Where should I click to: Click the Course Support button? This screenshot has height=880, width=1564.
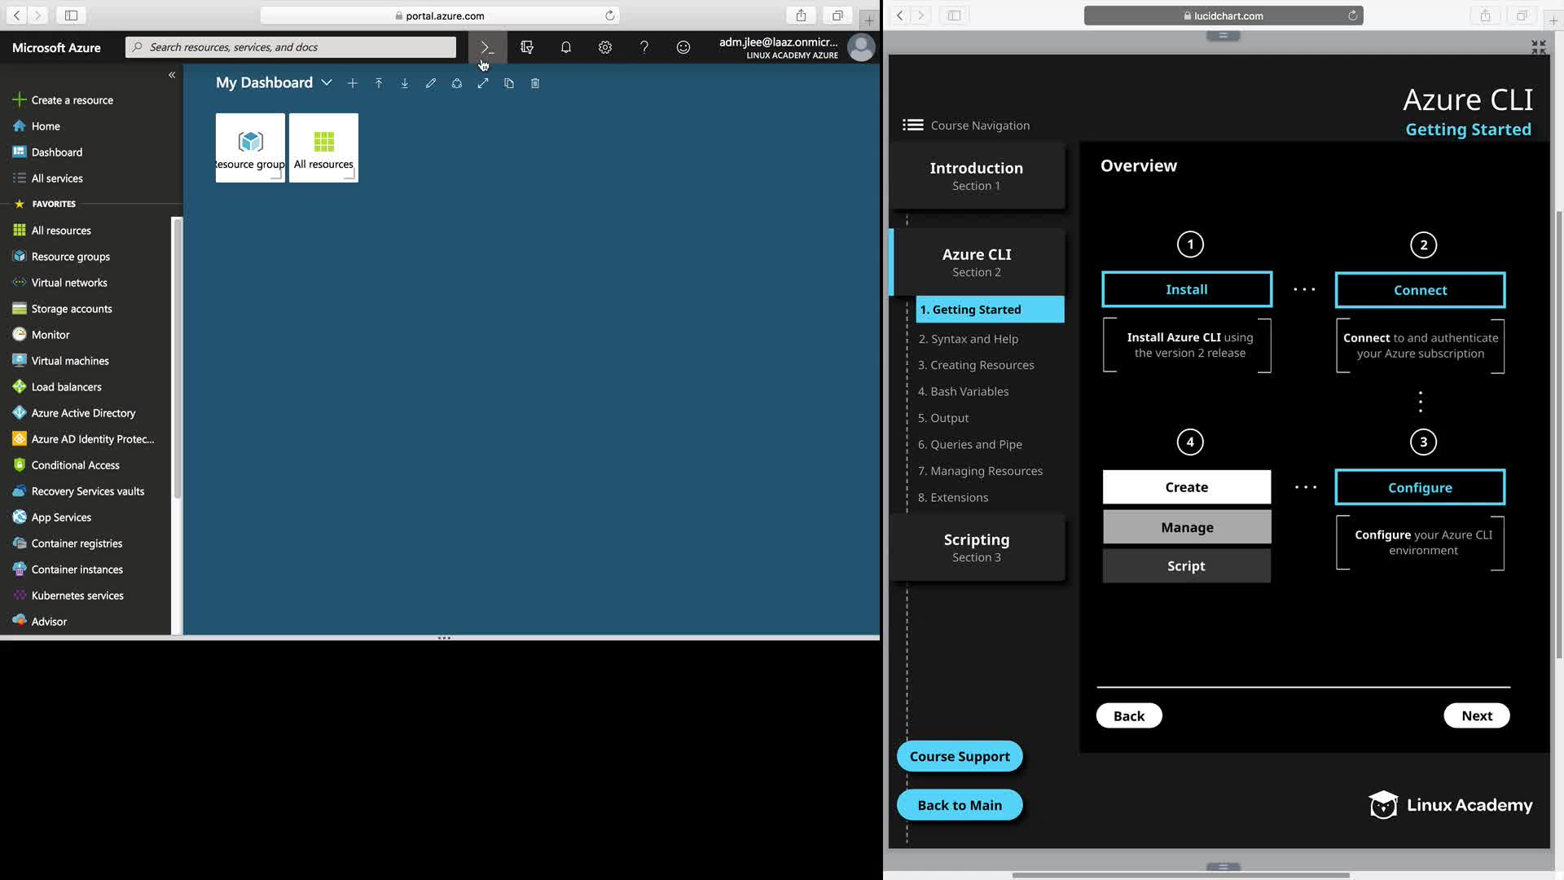click(x=960, y=756)
